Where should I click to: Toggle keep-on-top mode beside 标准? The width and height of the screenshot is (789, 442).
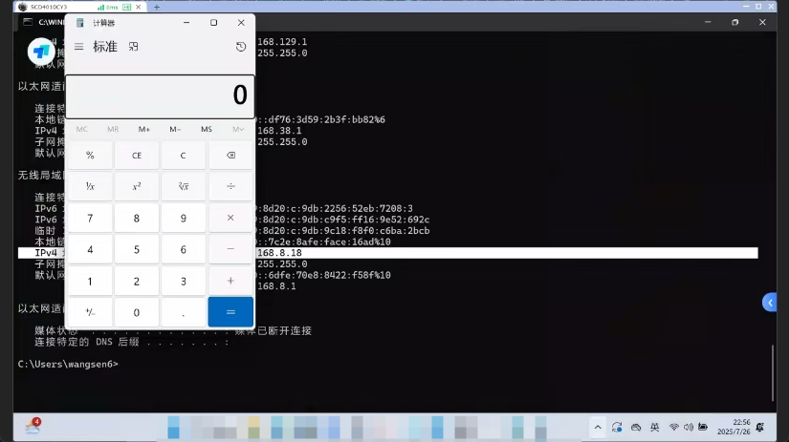tap(134, 47)
